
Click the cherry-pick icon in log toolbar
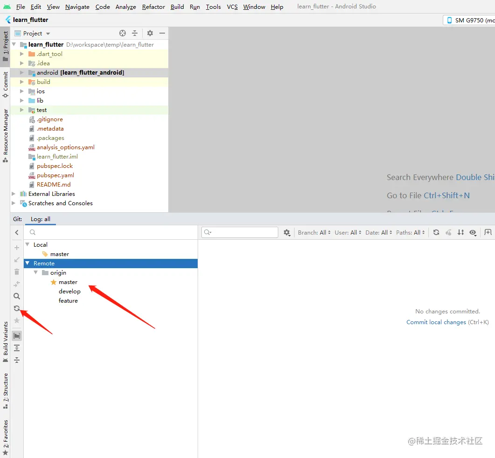pos(448,232)
